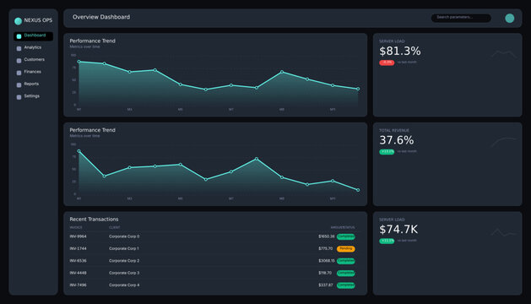Open the Reports menu label

tap(31, 84)
